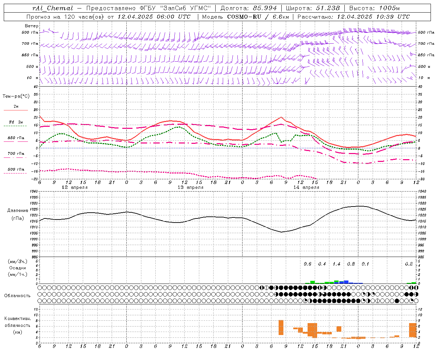Select the Широта: 51.238 header field
The image size is (436, 349).
[x=313, y=8]
